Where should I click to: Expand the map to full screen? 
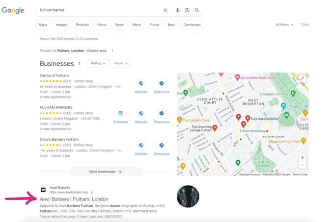[302, 79]
